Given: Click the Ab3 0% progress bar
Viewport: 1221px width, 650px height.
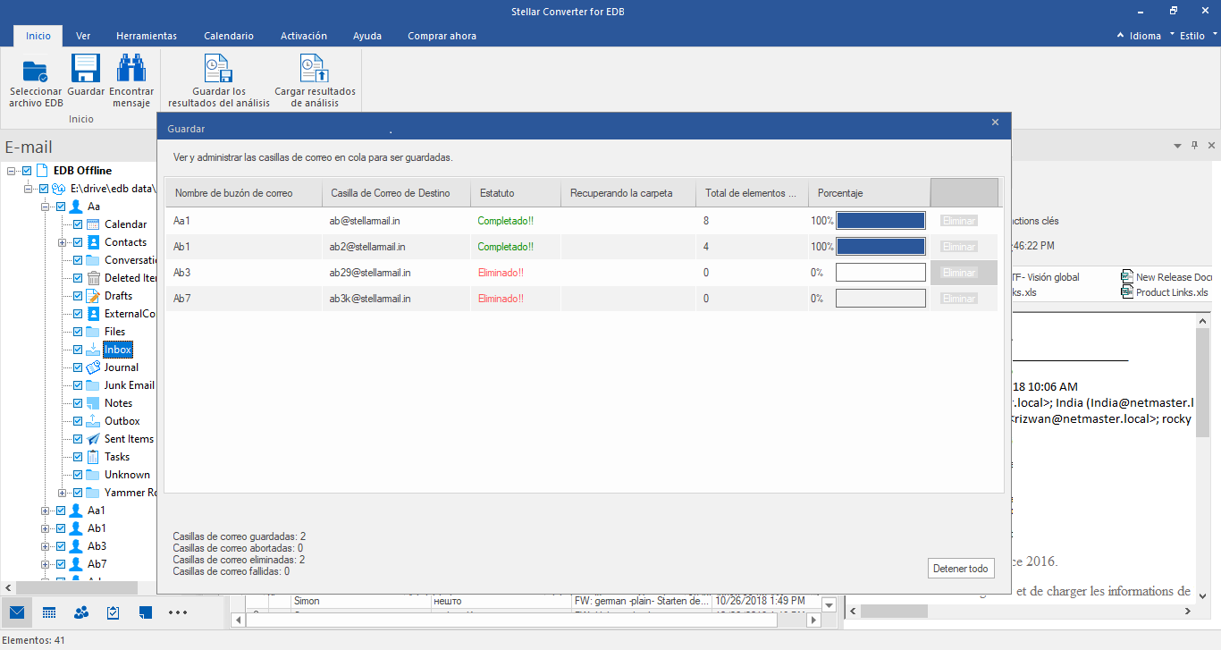Looking at the screenshot, I should 880,273.
